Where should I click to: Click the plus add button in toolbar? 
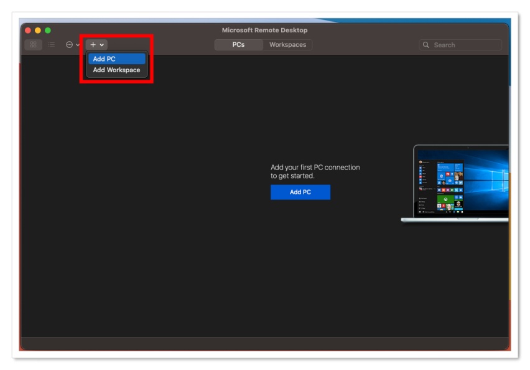point(96,45)
